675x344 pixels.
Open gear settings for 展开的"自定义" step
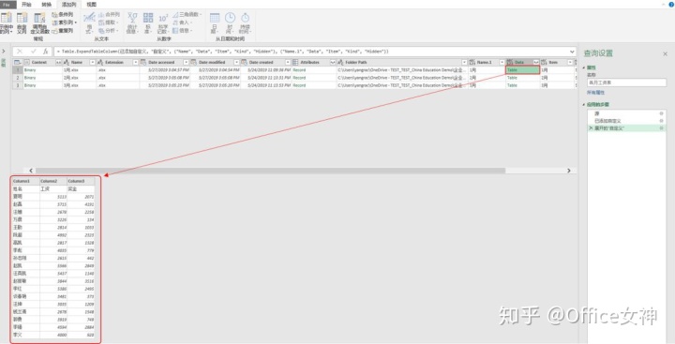click(x=661, y=128)
